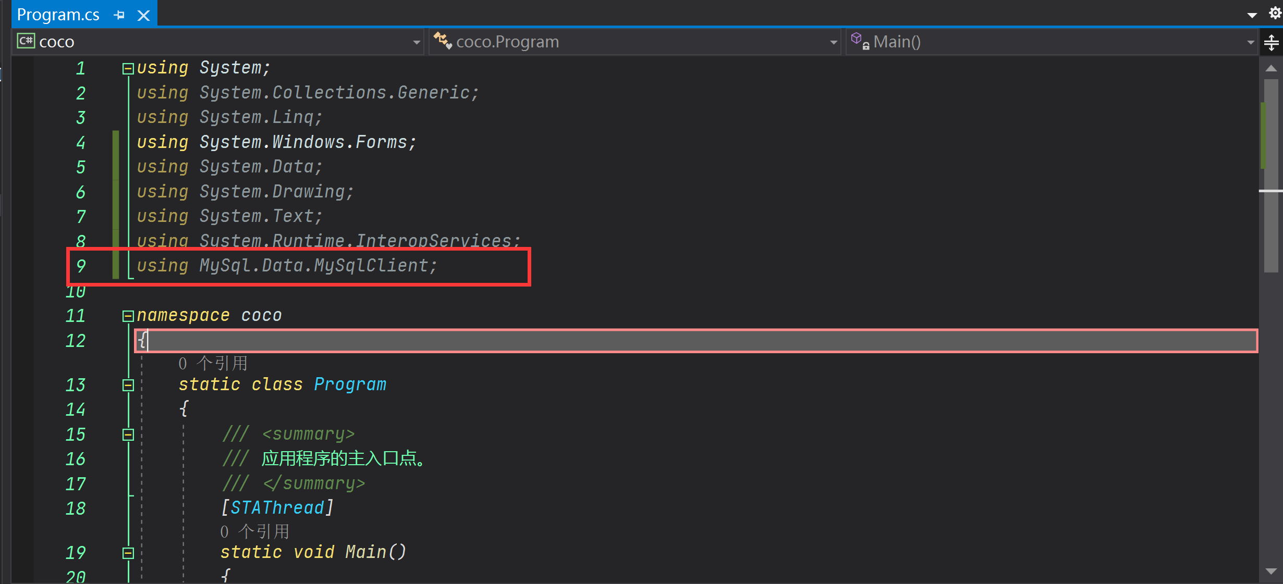
Task: Select the Program.cs tab
Action: click(x=58, y=15)
